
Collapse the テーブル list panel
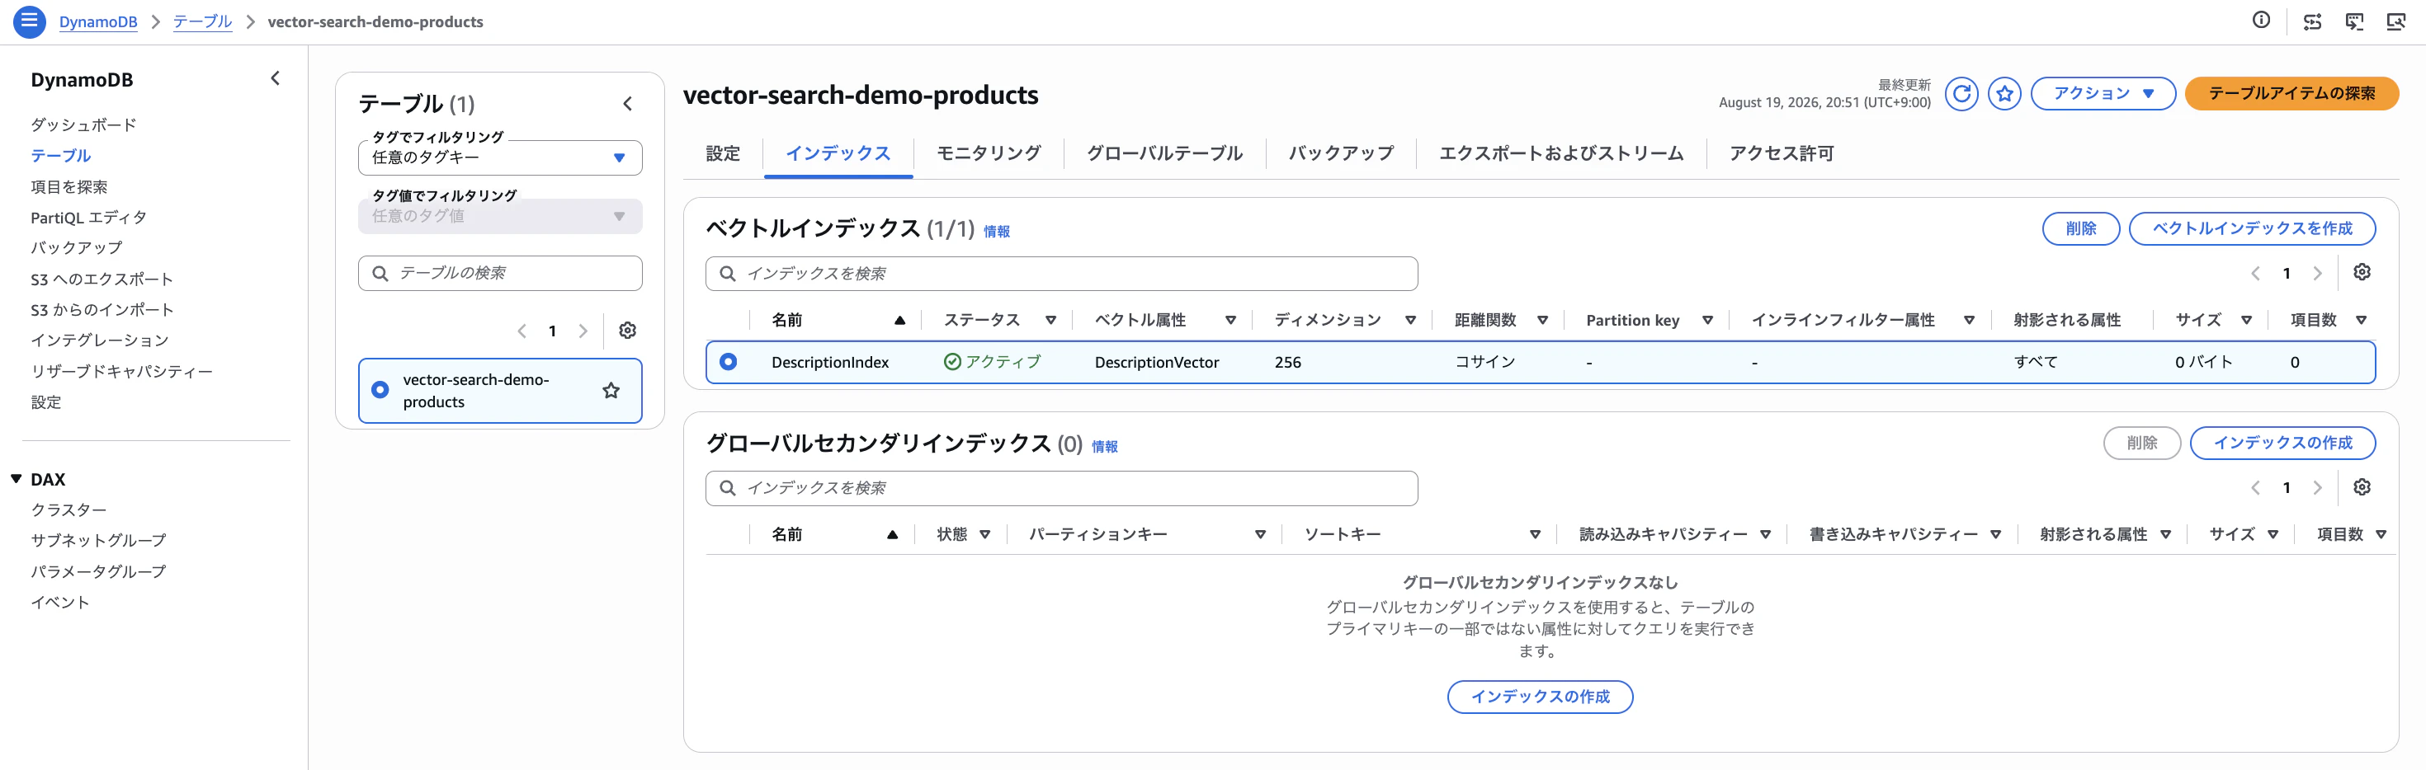click(x=627, y=104)
